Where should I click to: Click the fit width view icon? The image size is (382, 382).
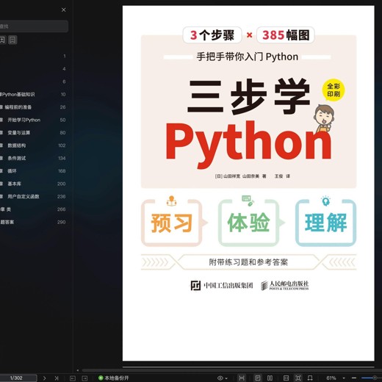(x=242, y=378)
